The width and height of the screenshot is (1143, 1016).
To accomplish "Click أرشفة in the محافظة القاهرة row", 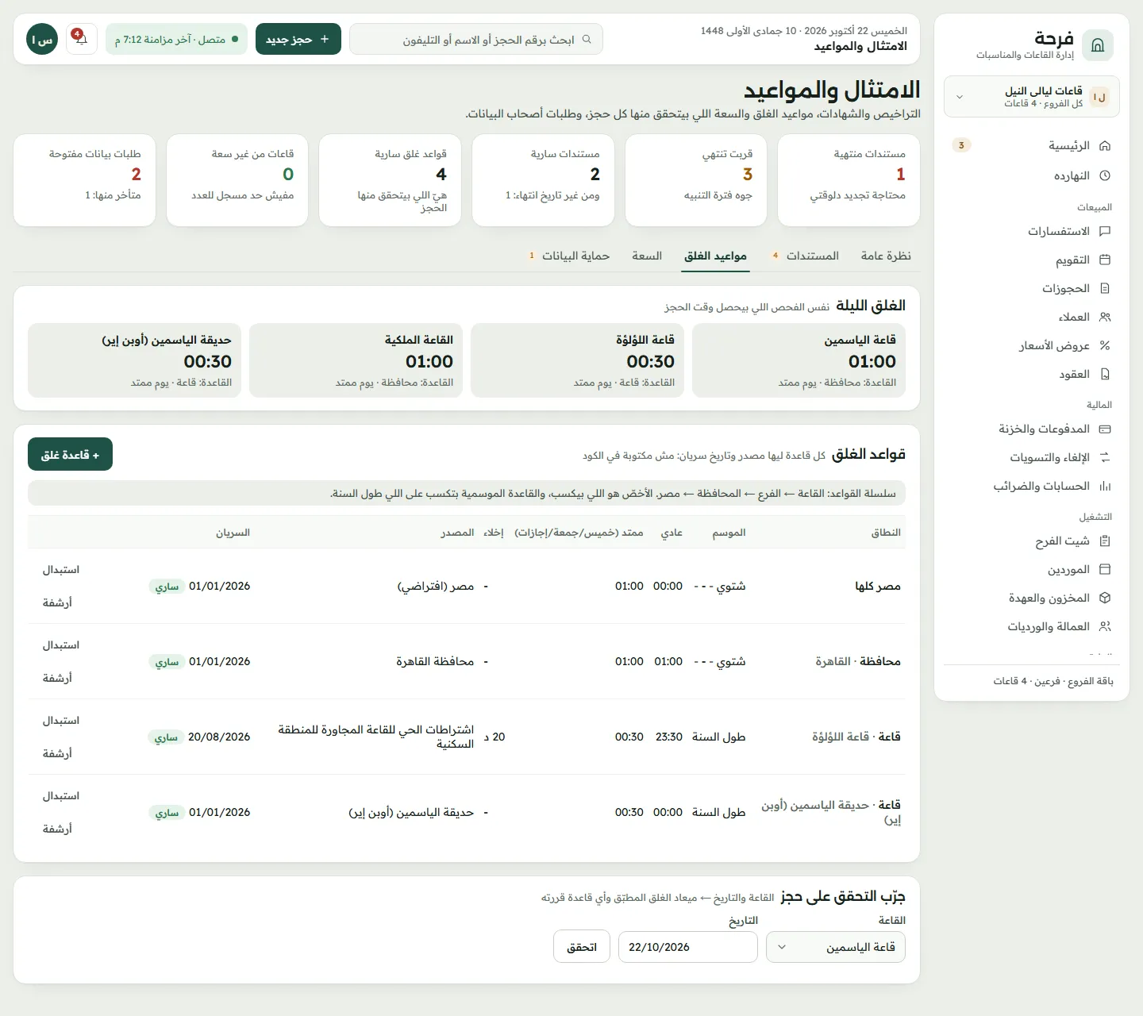I will click(x=57, y=678).
